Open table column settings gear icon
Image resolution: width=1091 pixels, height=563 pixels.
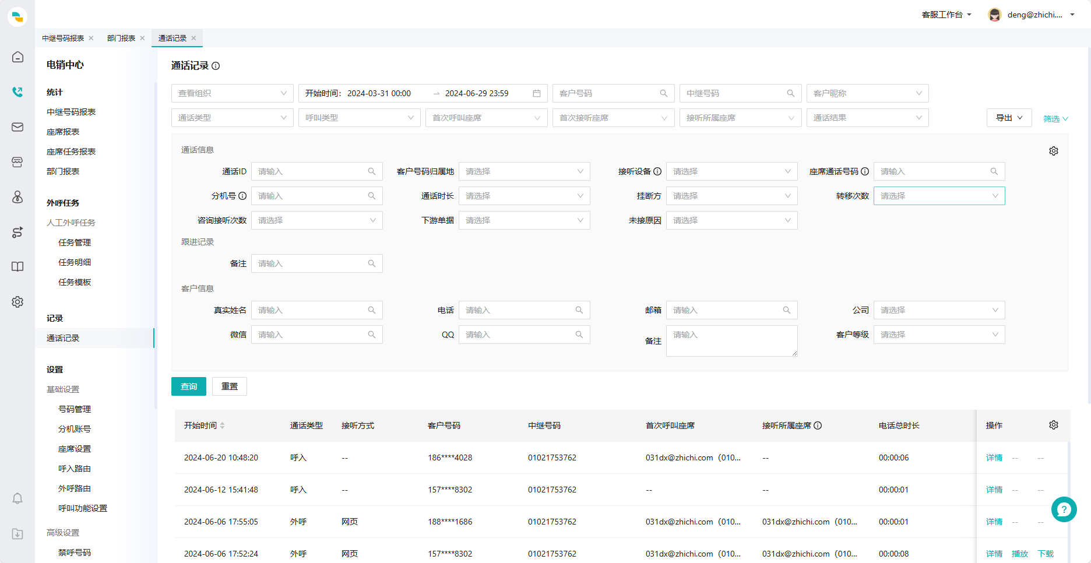coord(1054,425)
